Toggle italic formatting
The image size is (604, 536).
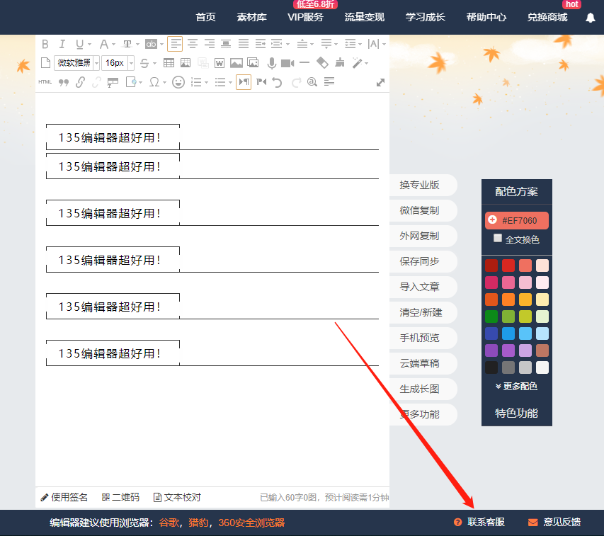click(62, 45)
